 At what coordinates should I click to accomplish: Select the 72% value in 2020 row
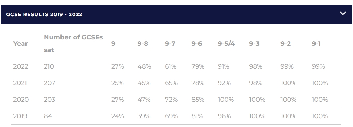[171, 100]
